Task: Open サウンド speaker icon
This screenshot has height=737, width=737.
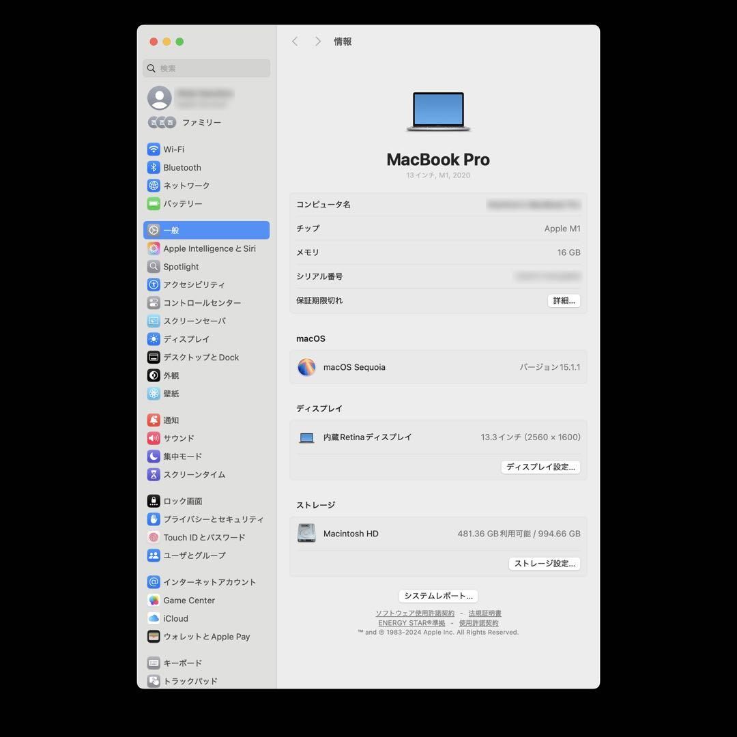Action: point(154,438)
